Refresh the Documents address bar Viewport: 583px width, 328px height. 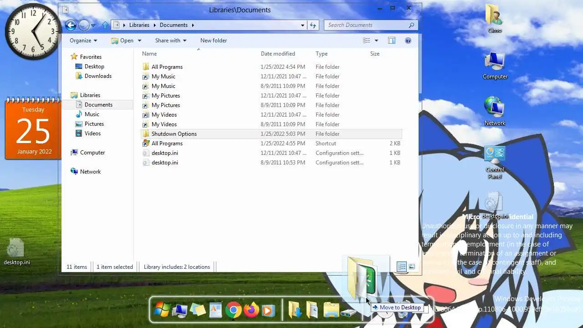[313, 25]
